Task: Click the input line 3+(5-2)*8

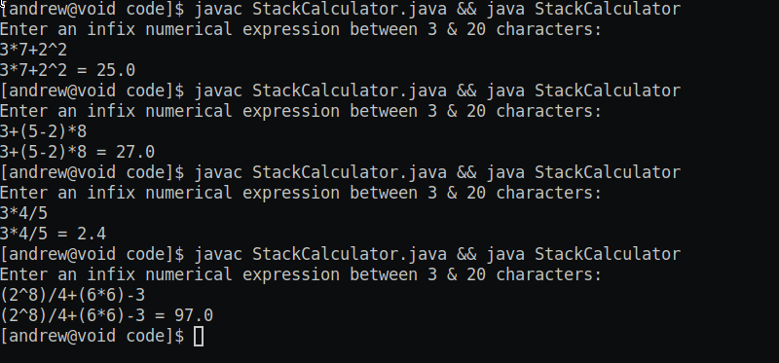Action: 43,131
